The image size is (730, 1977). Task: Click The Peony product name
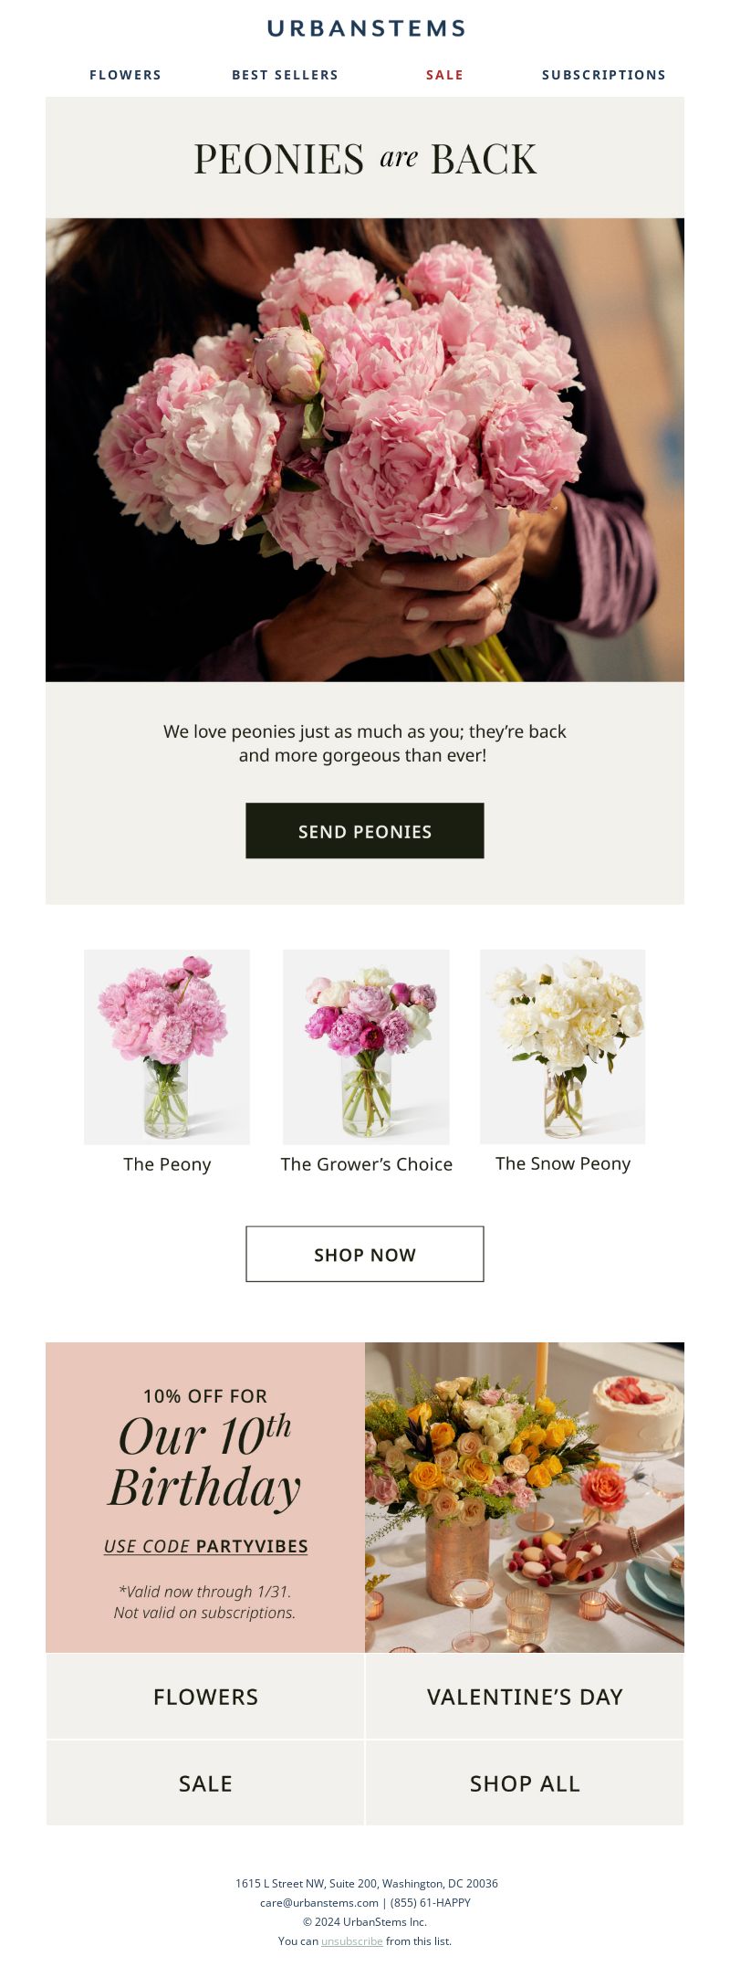click(x=167, y=1164)
